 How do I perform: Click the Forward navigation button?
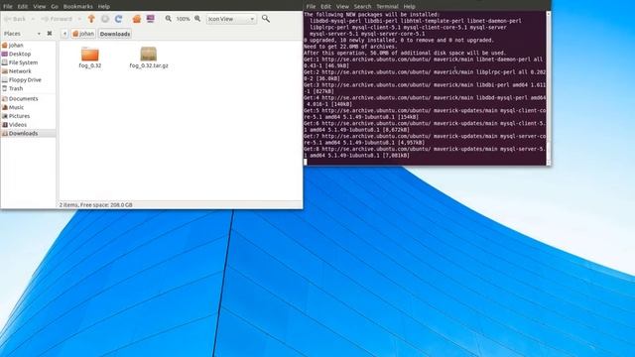click(58, 19)
